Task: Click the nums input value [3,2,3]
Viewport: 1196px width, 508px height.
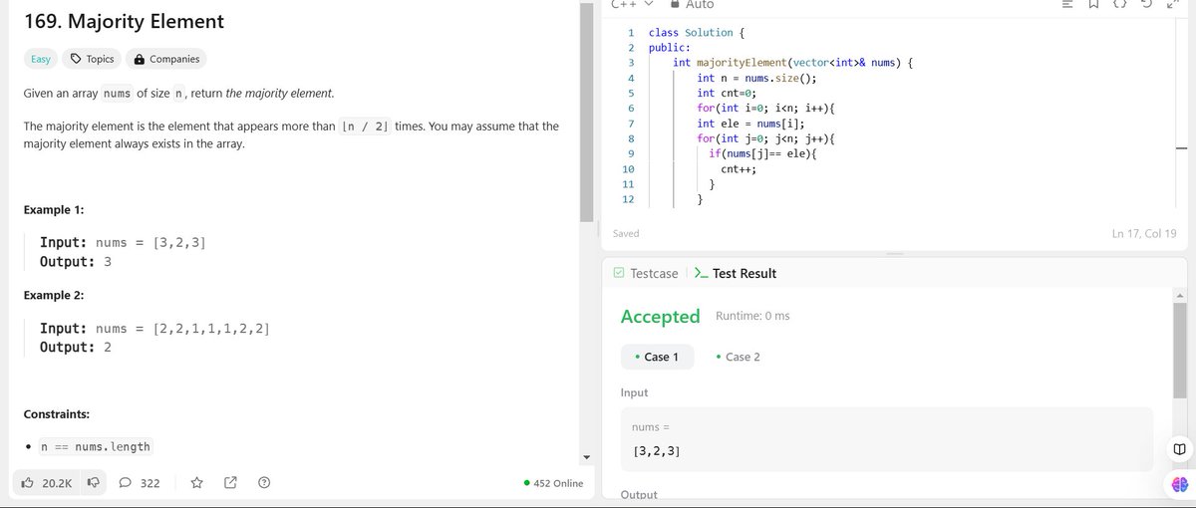Action: (x=657, y=451)
